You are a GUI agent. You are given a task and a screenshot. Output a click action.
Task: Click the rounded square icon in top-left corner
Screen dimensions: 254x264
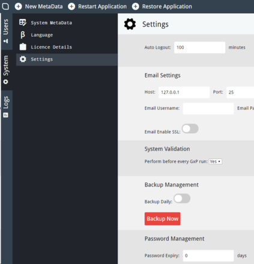click(x=5, y=7)
